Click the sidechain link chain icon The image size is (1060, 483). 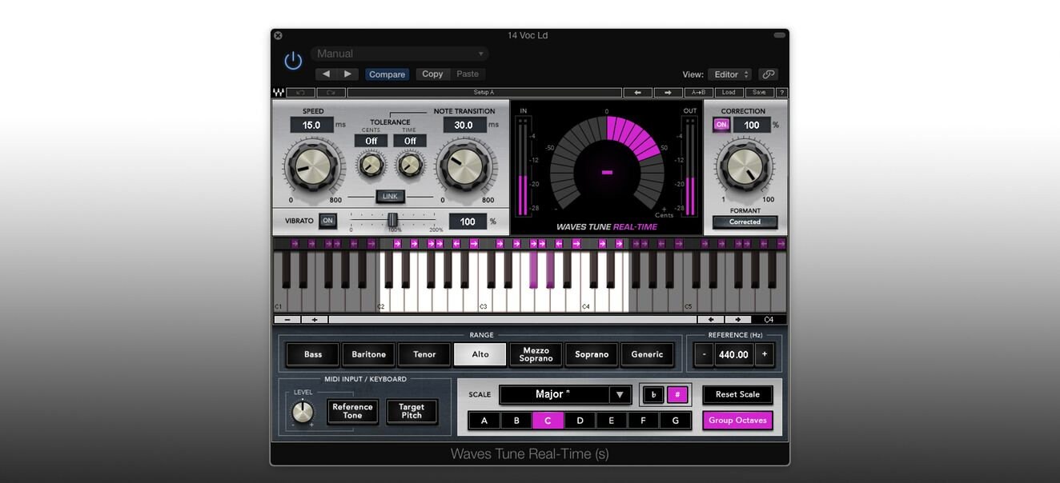[769, 74]
